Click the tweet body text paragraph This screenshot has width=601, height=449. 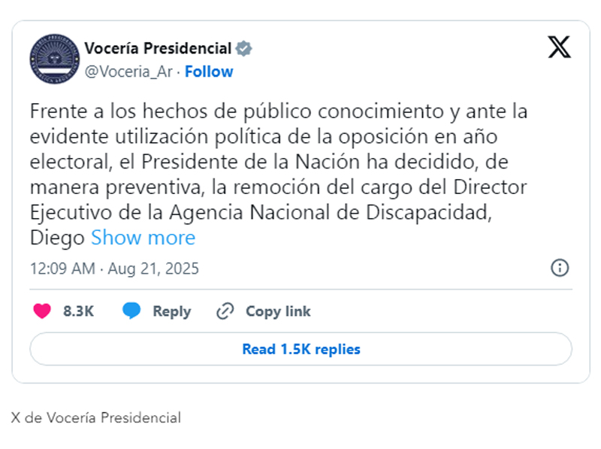coord(279,174)
